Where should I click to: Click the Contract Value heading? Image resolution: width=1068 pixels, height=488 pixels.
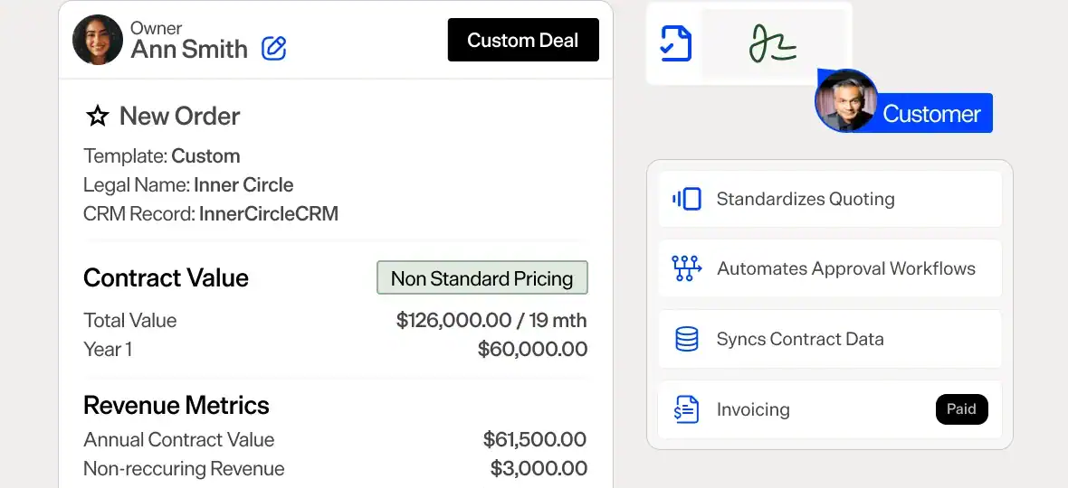(167, 278)
